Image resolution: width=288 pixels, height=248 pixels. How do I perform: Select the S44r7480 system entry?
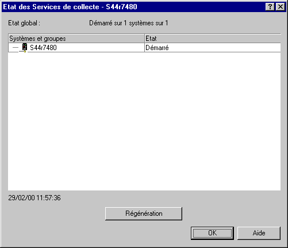[43, 48]
